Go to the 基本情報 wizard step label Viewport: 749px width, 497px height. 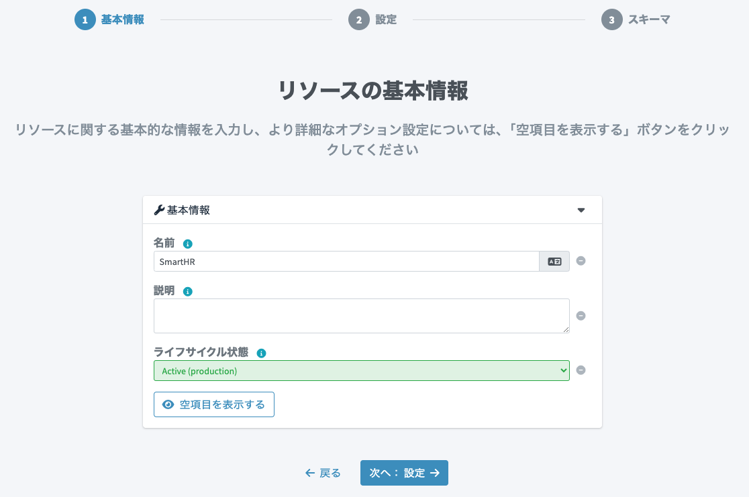pos(123,19)
